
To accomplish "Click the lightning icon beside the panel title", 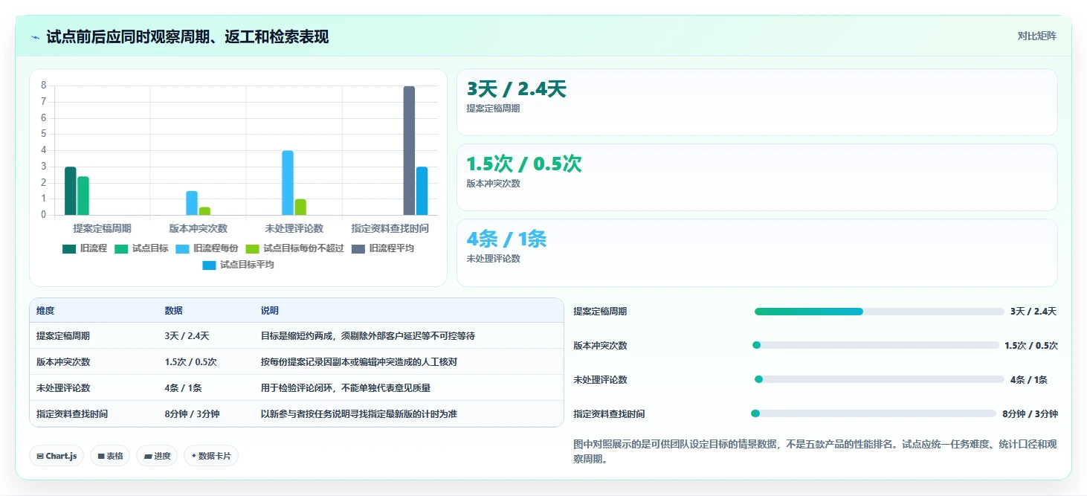I will (x=35, y=36).
